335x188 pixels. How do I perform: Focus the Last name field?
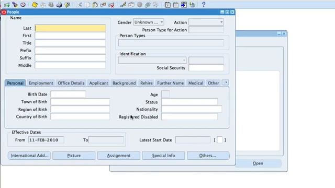point(70,28)
